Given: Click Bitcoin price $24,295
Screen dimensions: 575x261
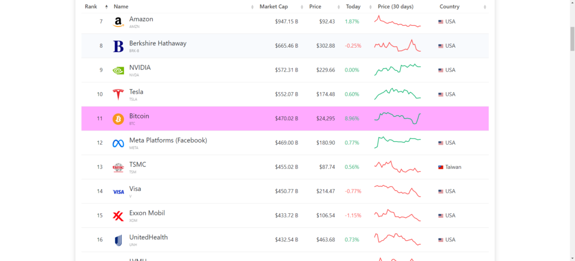Looking at the screenshot, I should click(326, 118).
